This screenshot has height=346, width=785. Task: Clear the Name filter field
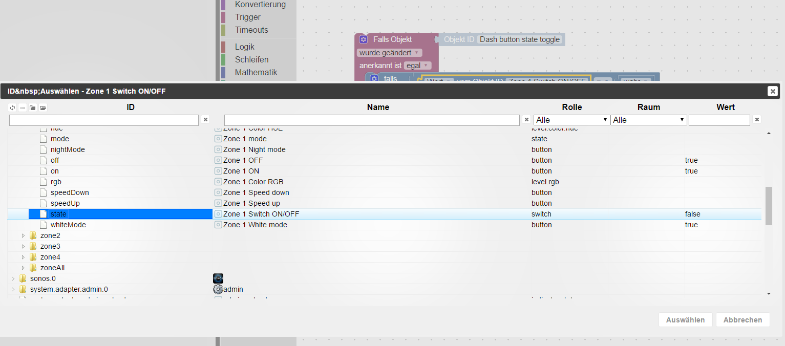pos(526,120)
